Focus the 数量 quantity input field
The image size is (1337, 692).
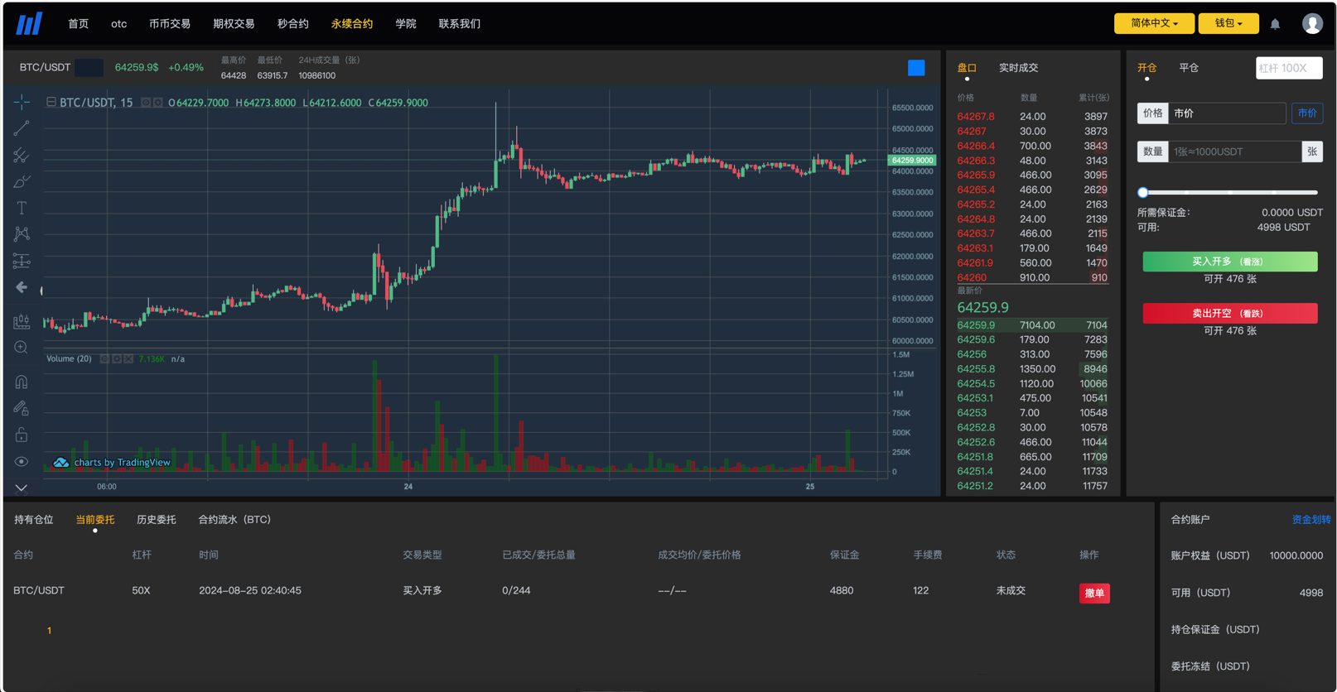point(1234,151)
